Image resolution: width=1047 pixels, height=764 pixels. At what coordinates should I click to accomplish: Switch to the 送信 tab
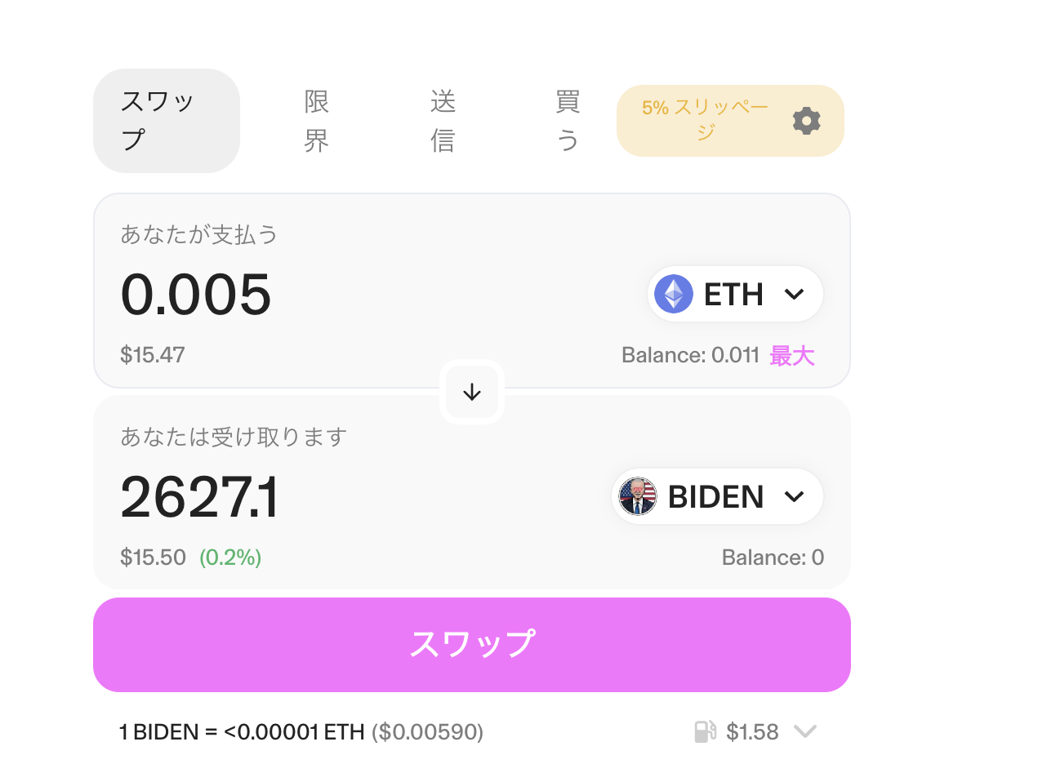tap(443, 121)
